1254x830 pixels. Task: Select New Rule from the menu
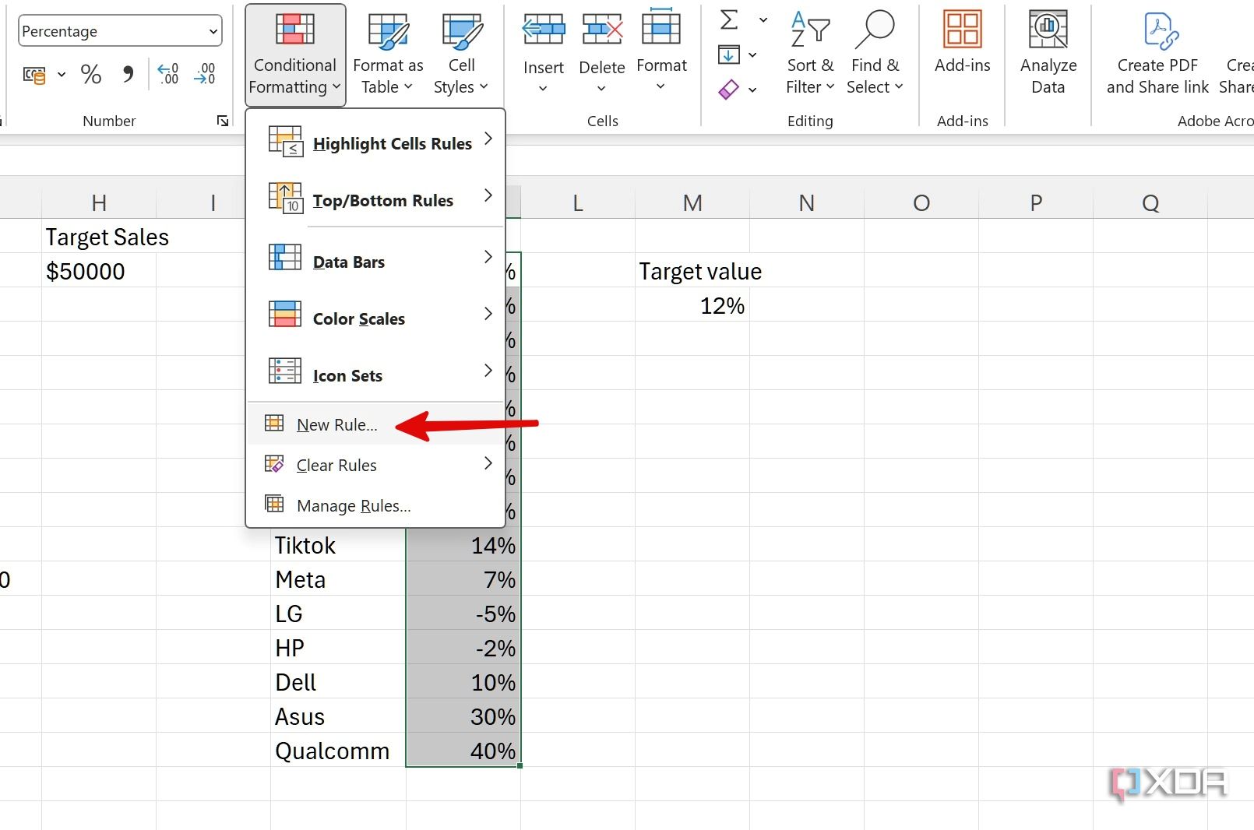(336, 425)
